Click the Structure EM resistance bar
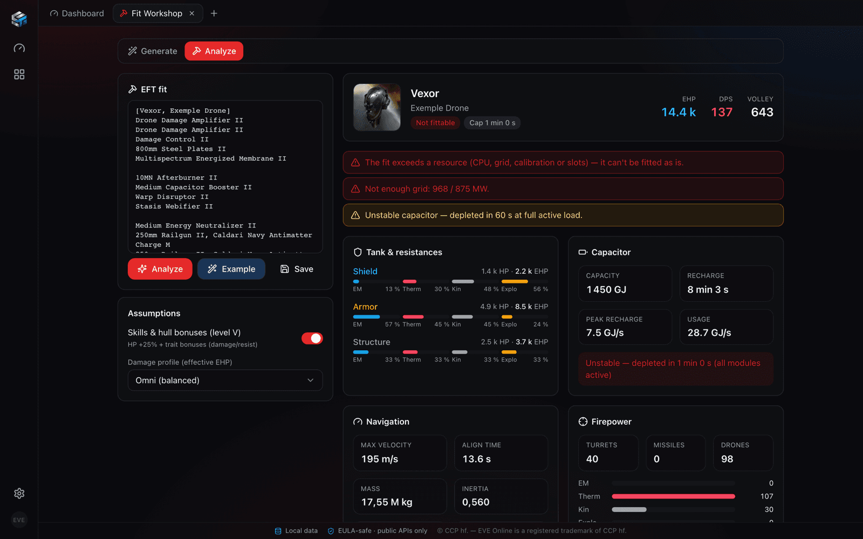The width and height of the screenshot is (863, 539). (x=376, y=353)
